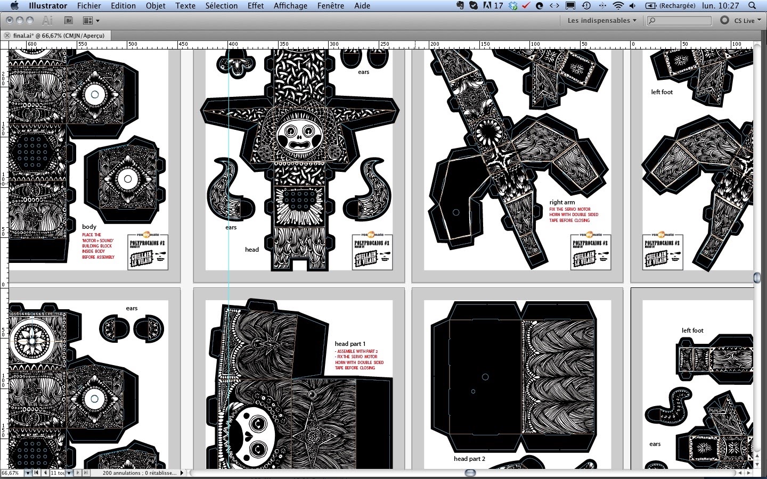Open the Texte menu
767x479 pixels.
[x=185, y=6]
